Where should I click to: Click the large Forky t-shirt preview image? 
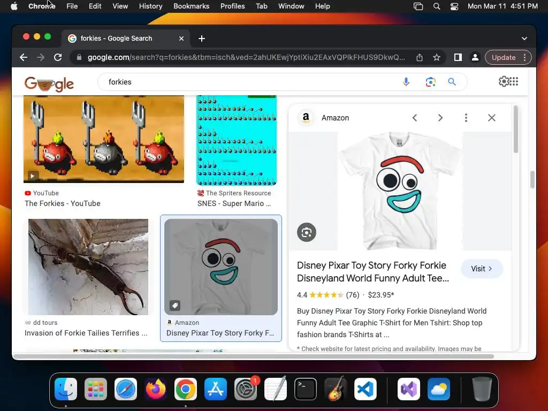(400, 191)
